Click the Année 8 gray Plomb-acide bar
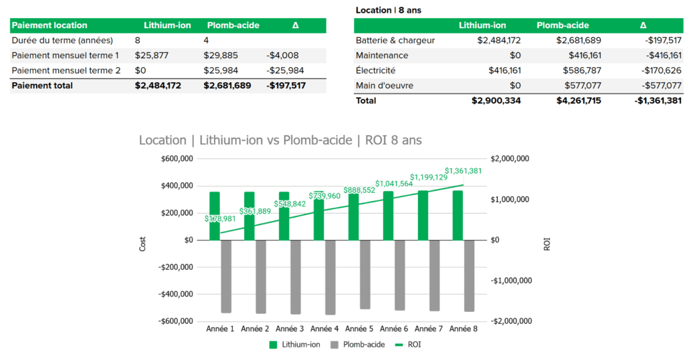Image resolution: width=685 pixels, height=352 pixels. click(x=469, y=275)
